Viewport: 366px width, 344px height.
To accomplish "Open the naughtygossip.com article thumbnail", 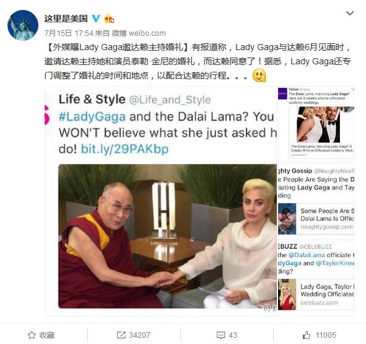I will point(287,219).
